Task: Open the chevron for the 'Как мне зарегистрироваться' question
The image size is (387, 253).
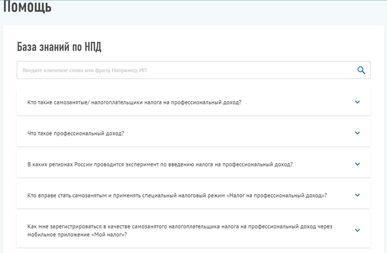Action: point(357,230)
